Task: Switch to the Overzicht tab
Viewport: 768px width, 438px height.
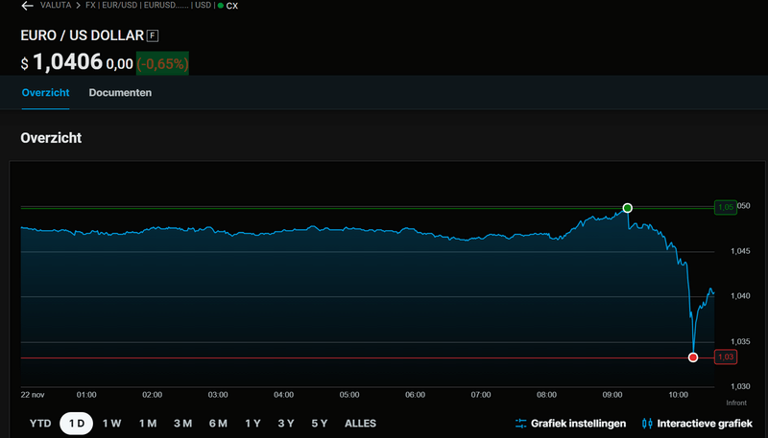Action: 45,92
